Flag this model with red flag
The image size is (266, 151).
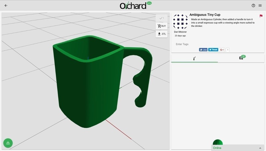coord(261,16)
